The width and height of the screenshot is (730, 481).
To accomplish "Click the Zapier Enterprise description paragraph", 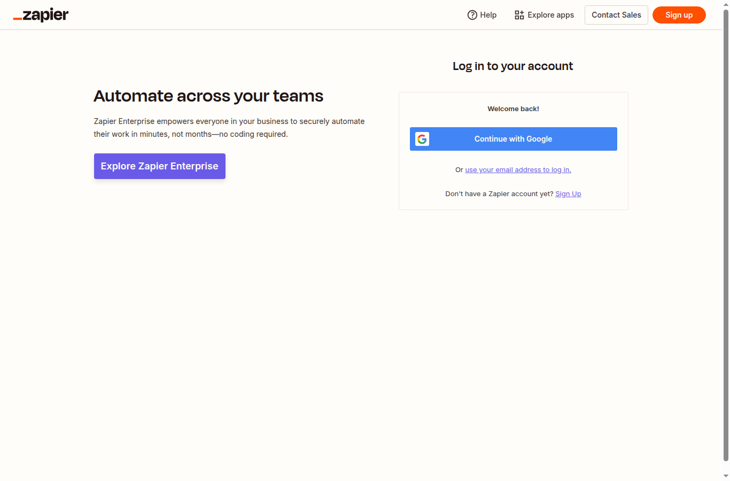I will pyautogui.click(x=229, y=128).
